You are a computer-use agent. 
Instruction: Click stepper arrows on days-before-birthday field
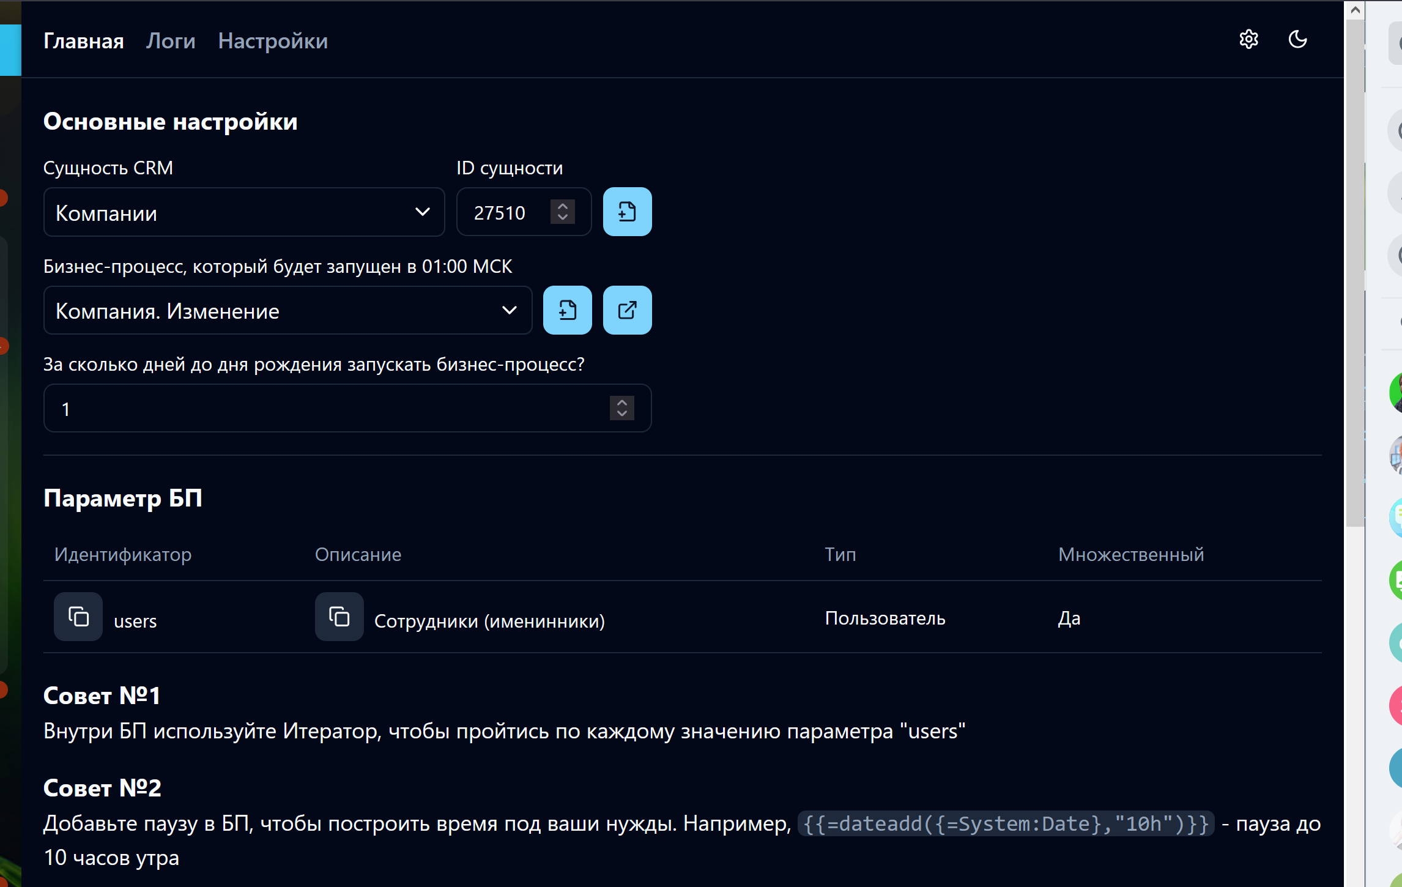(621, 408)
